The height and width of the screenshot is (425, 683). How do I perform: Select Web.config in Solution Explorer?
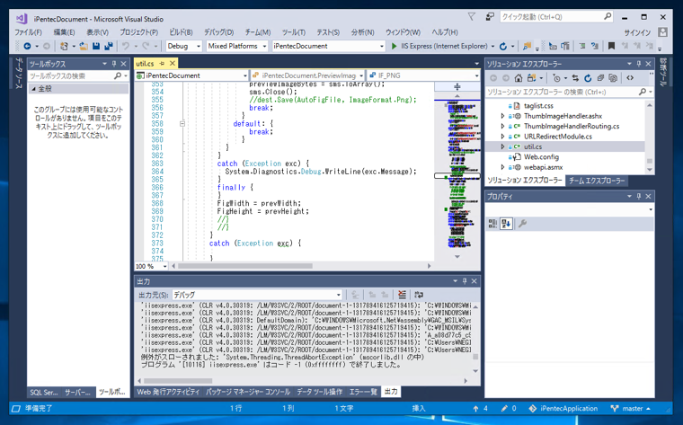point(541,157)
